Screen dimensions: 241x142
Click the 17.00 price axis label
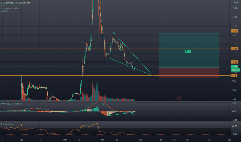coord(235,8)
